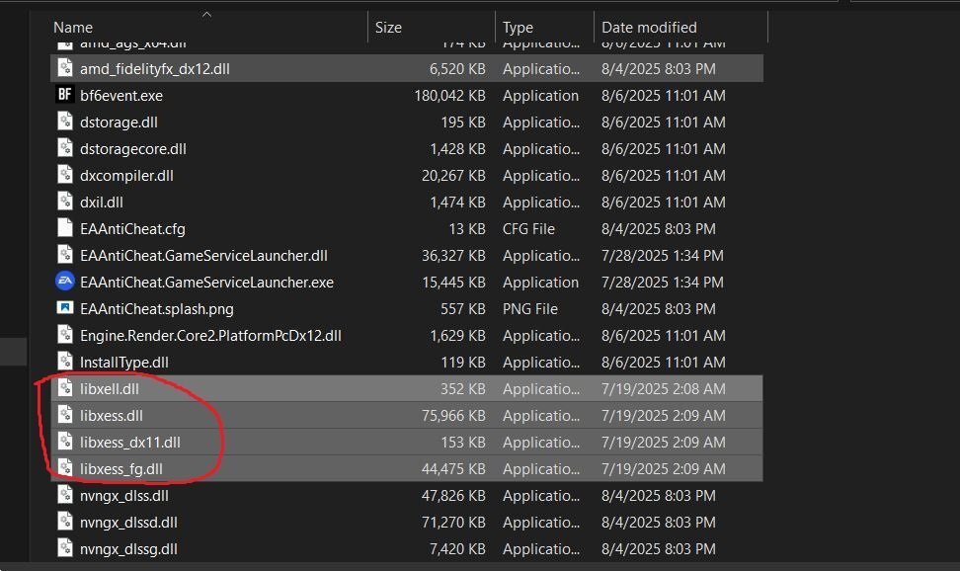Select the file bf6event.exe
960x571 pixels.
pos(121,96)
